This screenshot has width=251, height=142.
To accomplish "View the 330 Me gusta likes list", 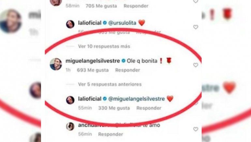I will coord(114,108).
